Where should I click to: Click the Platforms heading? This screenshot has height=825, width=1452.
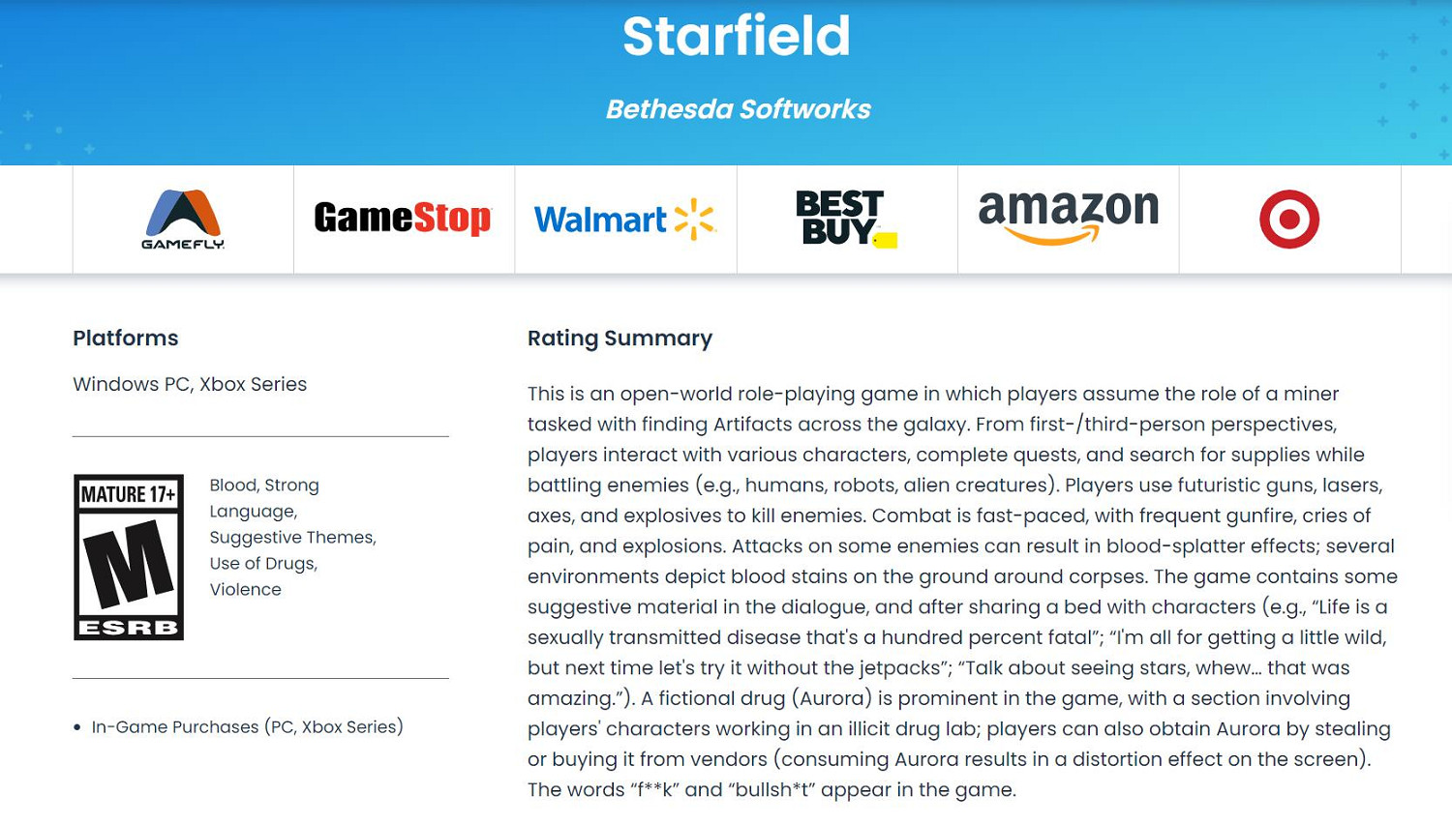[x=126, y=339]
